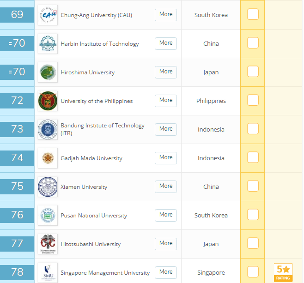Click the 5-star rating badge
304x283 pixels.
pyautogui.click(x=283, y=272)
